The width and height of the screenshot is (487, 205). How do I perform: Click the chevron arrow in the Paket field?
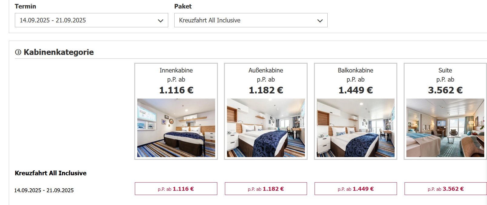coord(320,21)
